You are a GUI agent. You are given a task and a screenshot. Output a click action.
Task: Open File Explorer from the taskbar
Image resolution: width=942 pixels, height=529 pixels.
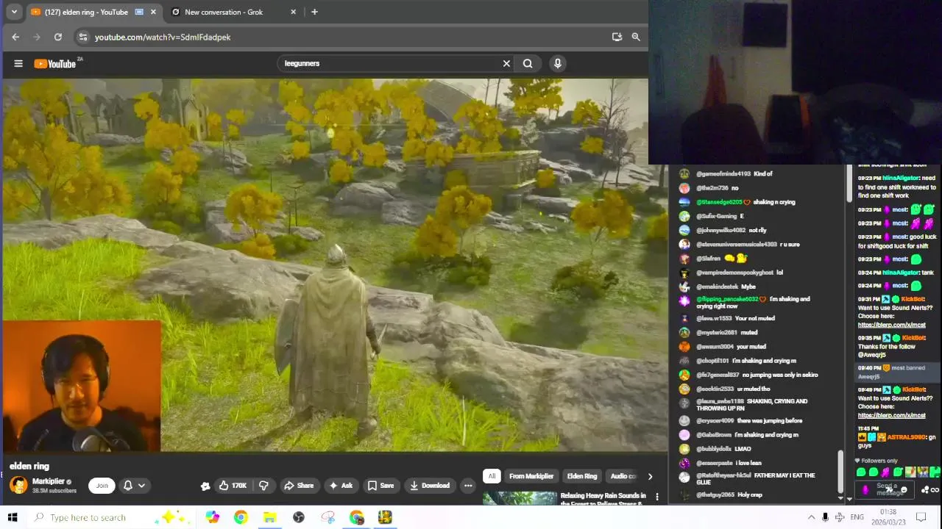pyautogui.click(x=269, y=517)
